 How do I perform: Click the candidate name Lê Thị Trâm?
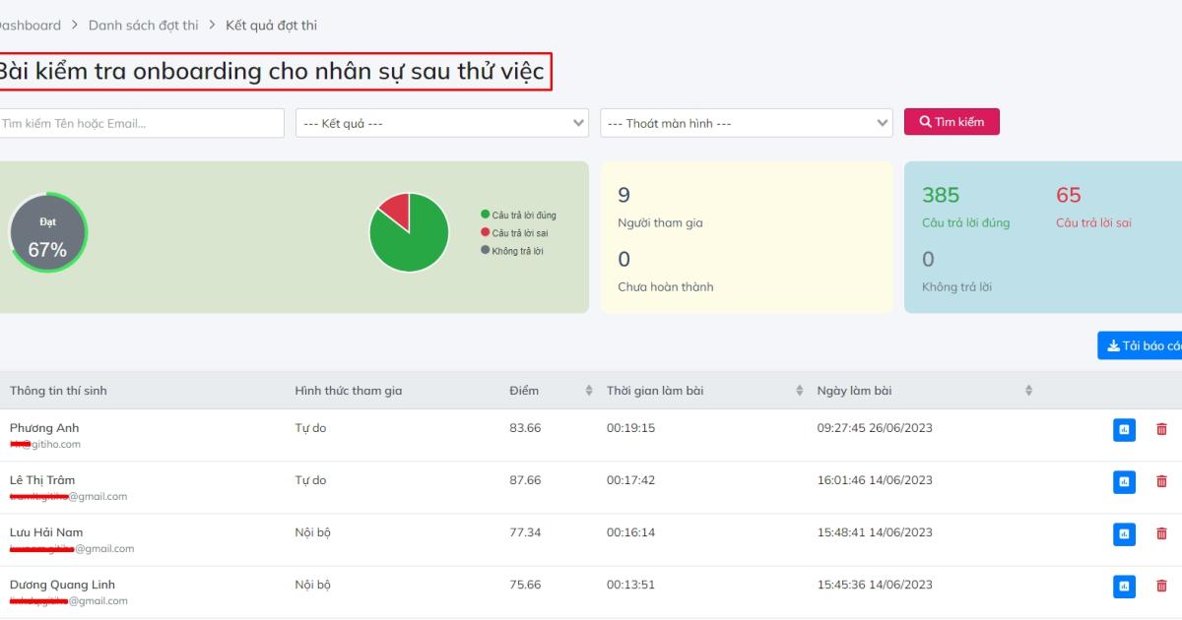pyautogui.click(x=42, y=480)
